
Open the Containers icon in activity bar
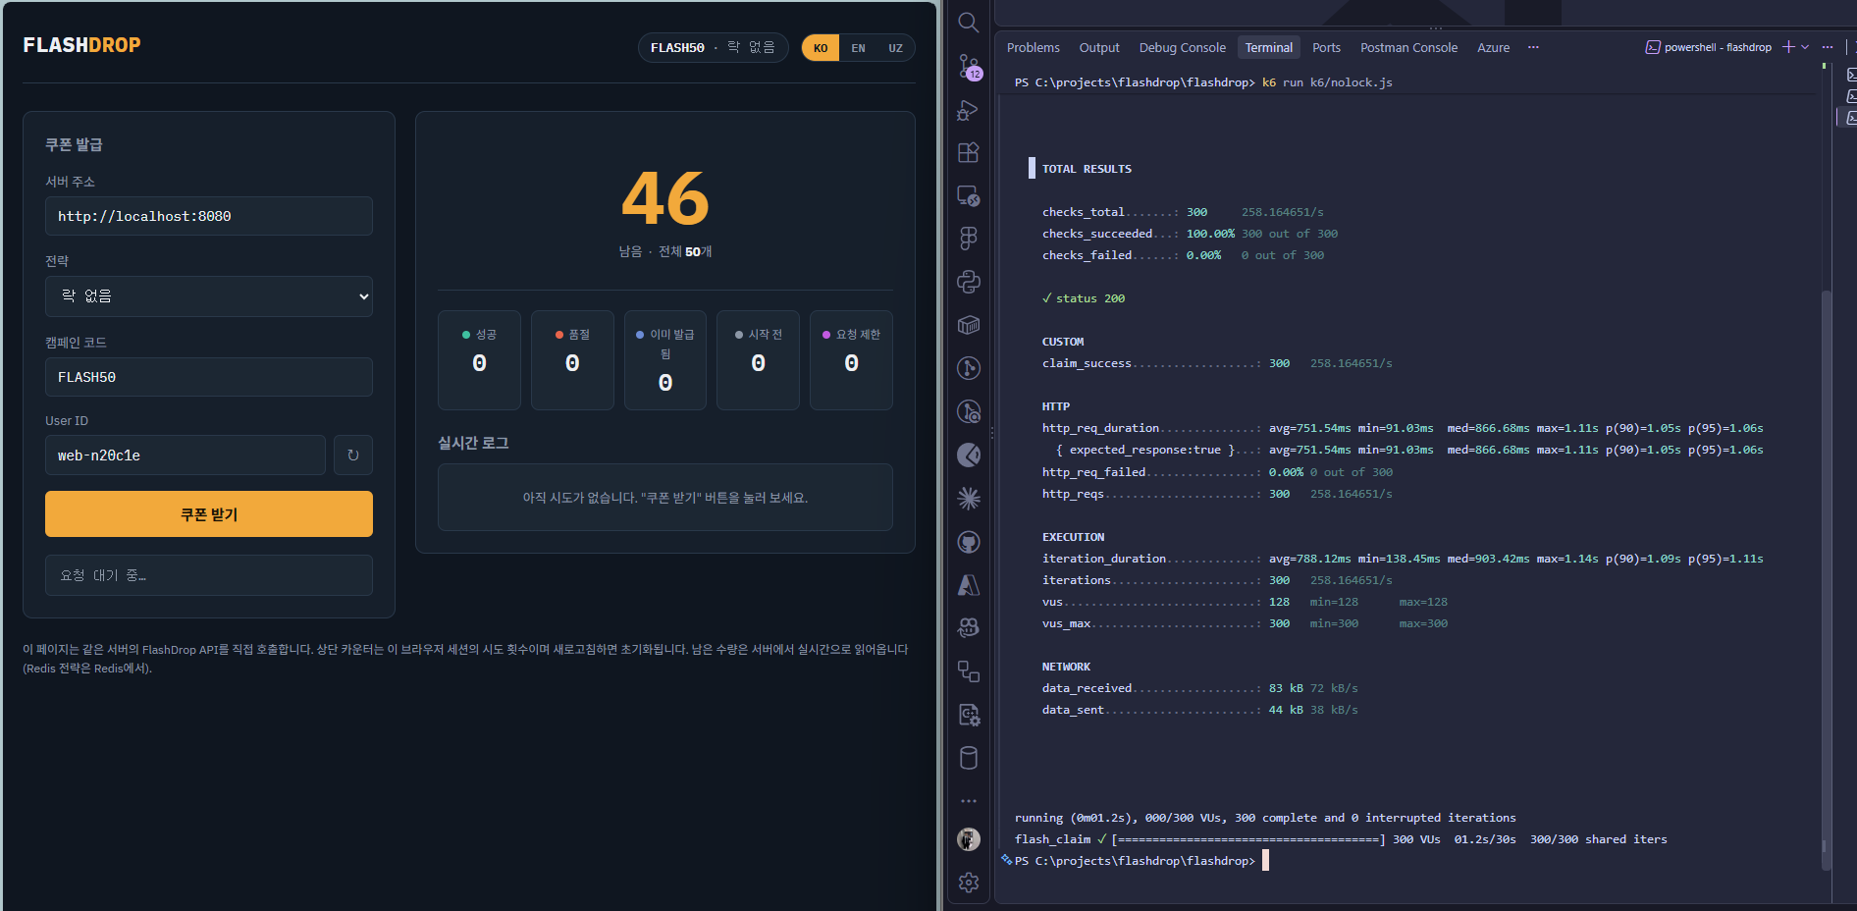969,325
